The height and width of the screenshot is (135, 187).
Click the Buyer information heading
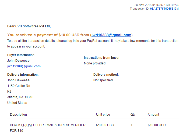click(x=21, y=55)
